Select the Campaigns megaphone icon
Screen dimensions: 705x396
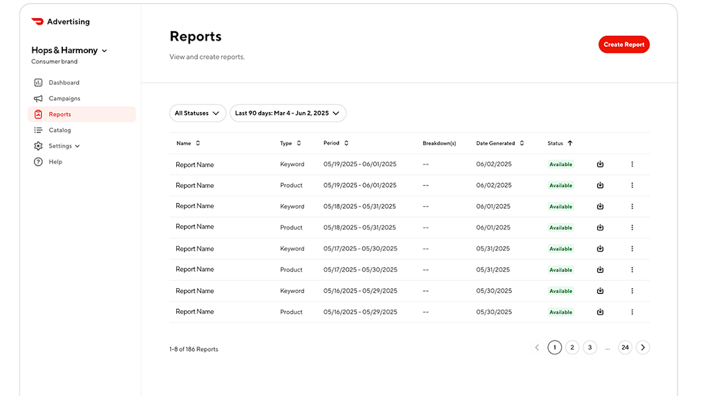pos(38,98)
